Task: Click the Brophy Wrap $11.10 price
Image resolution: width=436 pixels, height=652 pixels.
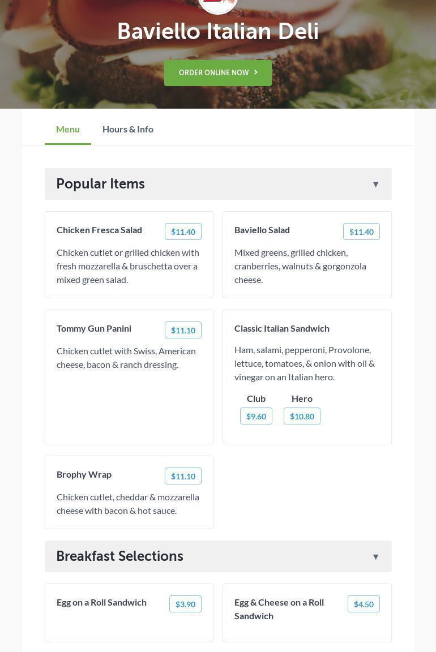Action: point(183,476)
